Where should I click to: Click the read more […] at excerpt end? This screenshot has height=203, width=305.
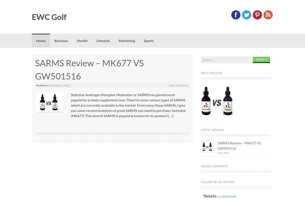170,116
